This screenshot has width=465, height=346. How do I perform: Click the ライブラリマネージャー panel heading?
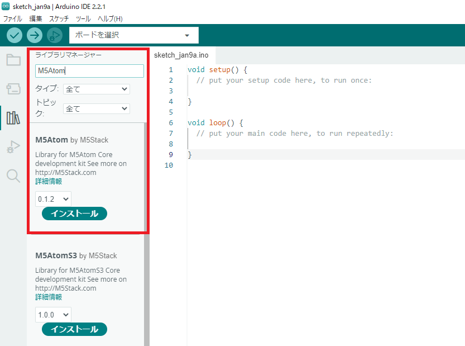click(x=68, y=55)
